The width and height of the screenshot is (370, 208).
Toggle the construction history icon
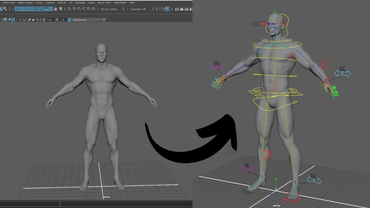[167, 9]
